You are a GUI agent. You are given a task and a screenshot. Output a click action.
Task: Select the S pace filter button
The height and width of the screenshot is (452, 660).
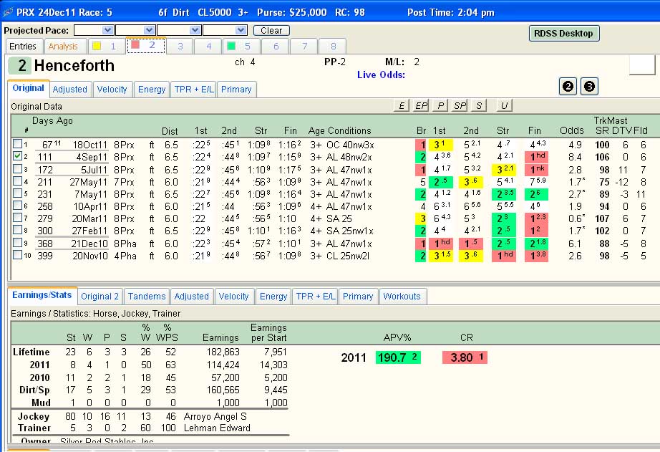tap(479, 106)
